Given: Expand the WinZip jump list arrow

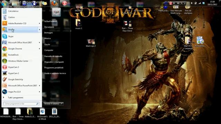Looking at the screenshot, I should (39, 30).
